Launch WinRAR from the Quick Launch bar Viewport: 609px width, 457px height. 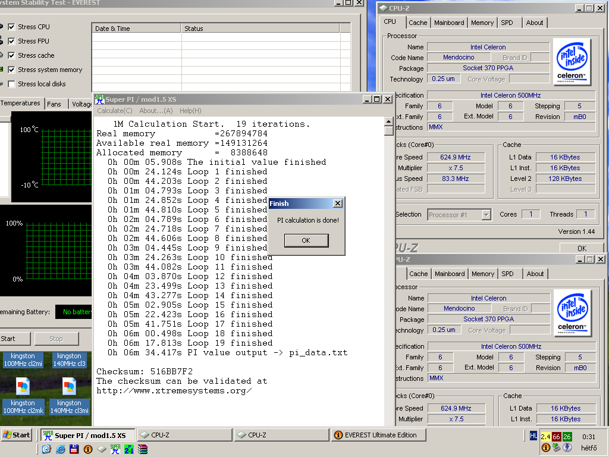click(x=143, y=449)
